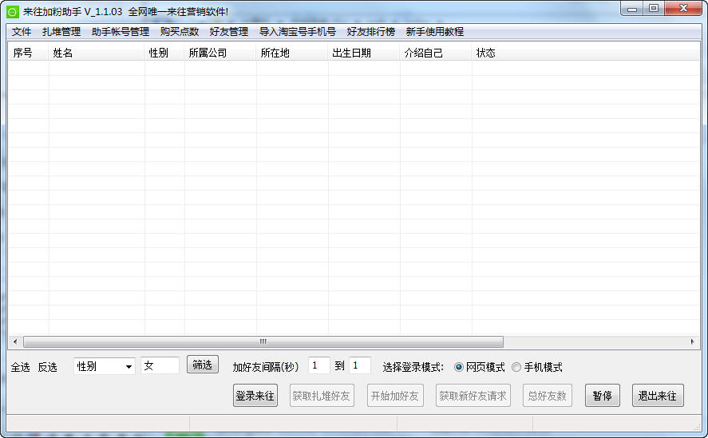Click the 暂停 button
The height and width of the screenshot is (438, 708).
[603, 396]
